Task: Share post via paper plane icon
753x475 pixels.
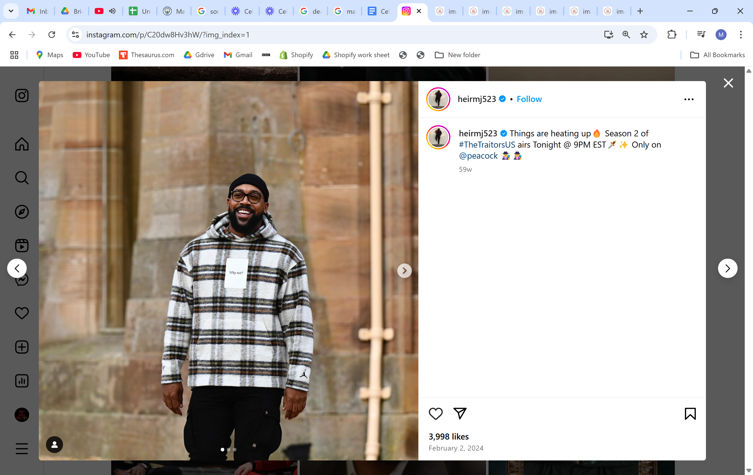Action: click(460, 413)
